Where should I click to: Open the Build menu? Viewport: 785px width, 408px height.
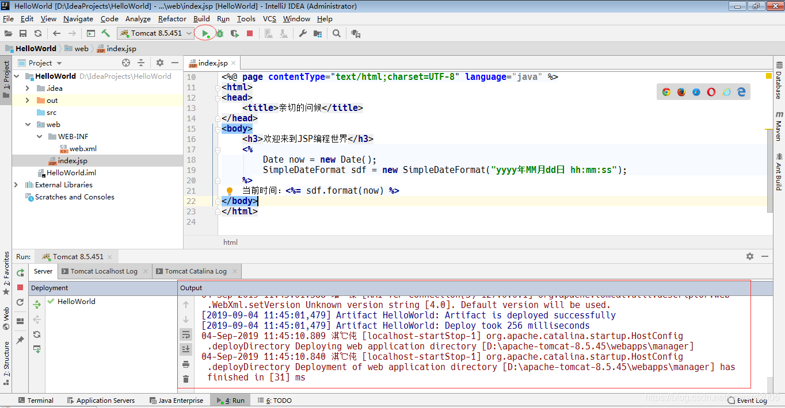coord(201,18)
